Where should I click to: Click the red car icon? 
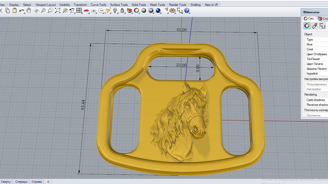[86, 11]
